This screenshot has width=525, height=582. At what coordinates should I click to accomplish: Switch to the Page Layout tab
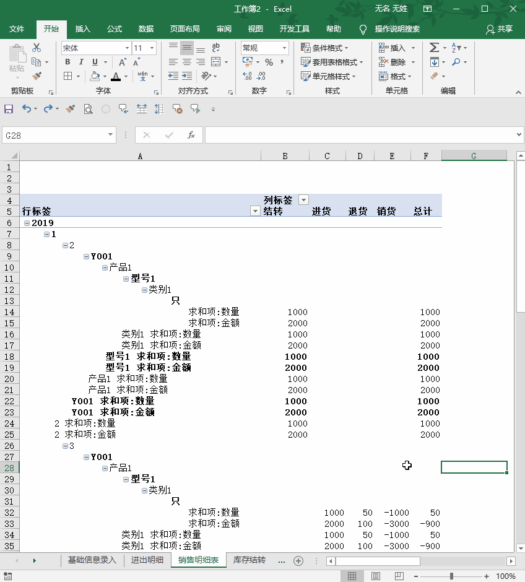point(184,29)
